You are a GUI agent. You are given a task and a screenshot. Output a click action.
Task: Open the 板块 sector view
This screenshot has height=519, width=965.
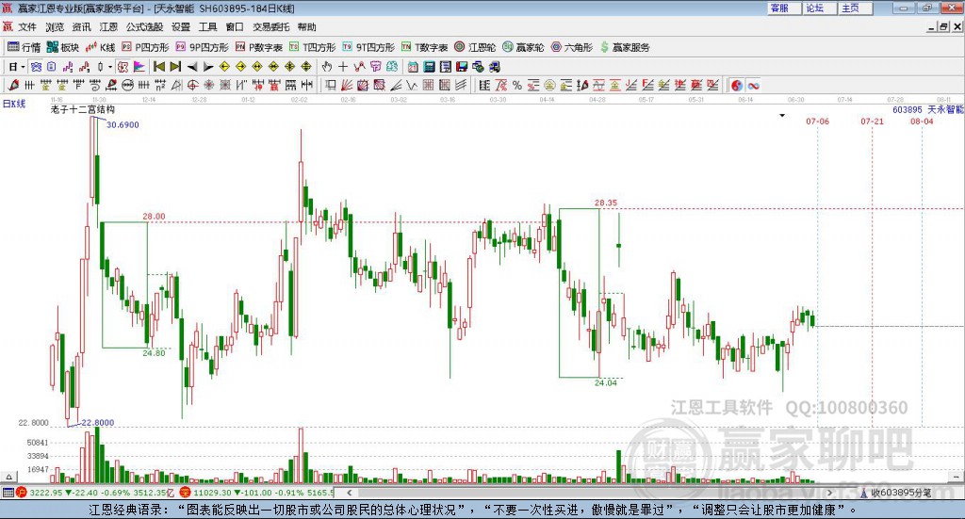(x=63, y=47)
